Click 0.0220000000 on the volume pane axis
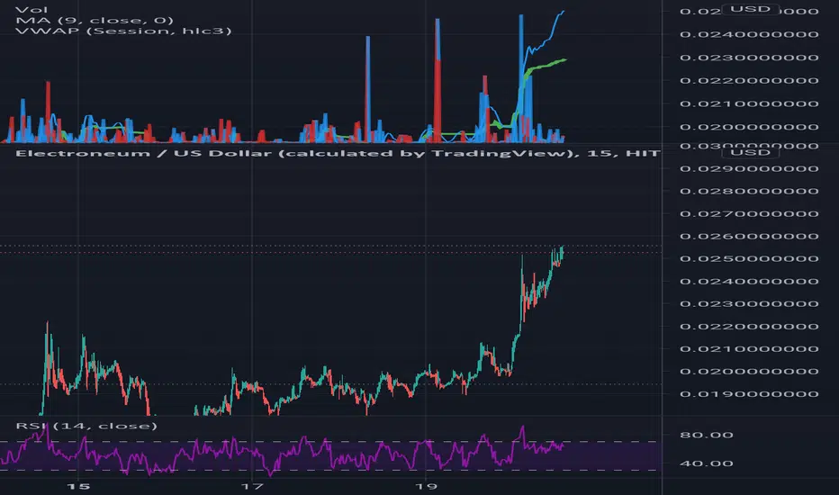 click(749, 80)
